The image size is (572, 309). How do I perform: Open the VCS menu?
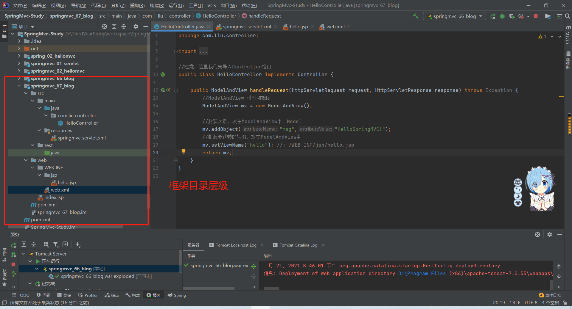tap(212, 5)
